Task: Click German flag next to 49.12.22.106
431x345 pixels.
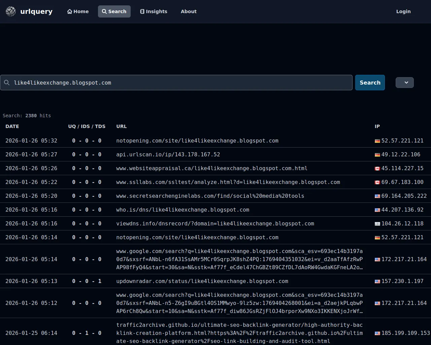Action: click(x=377, y=155)
